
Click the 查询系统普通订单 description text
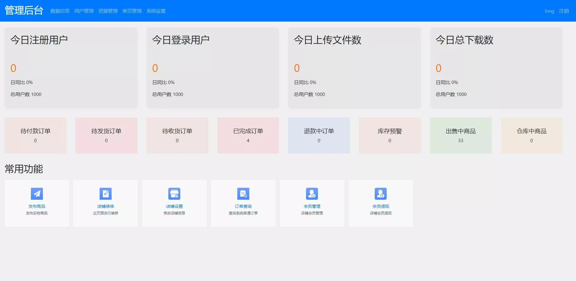point(243,213)
